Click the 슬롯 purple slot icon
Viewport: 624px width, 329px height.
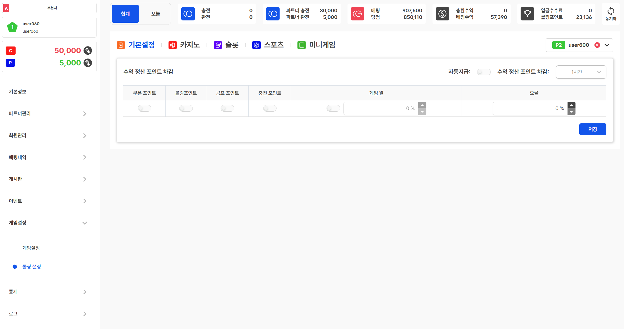click(x=218, y=45)
